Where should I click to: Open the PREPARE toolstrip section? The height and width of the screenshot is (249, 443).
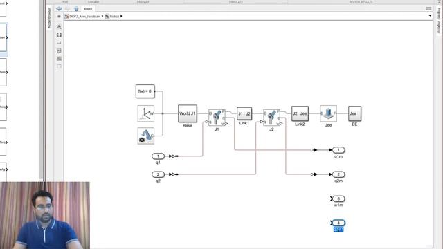pyautogui.click(x=143, y=1)
